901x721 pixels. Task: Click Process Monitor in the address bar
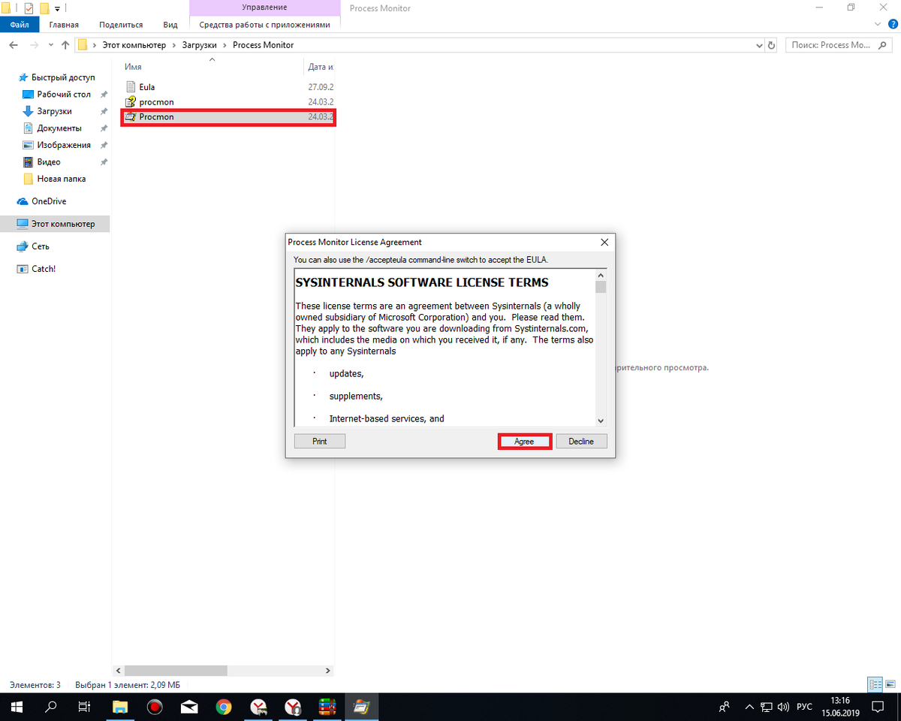pos(263,45)
